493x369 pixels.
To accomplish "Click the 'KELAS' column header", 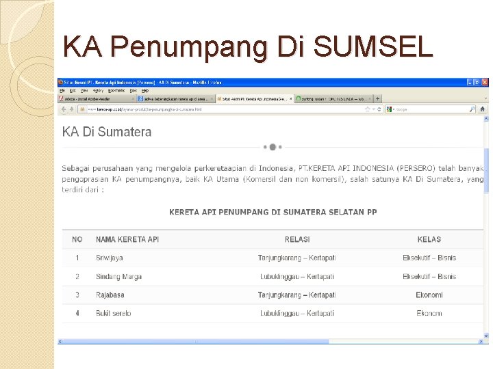I will 429,239.
